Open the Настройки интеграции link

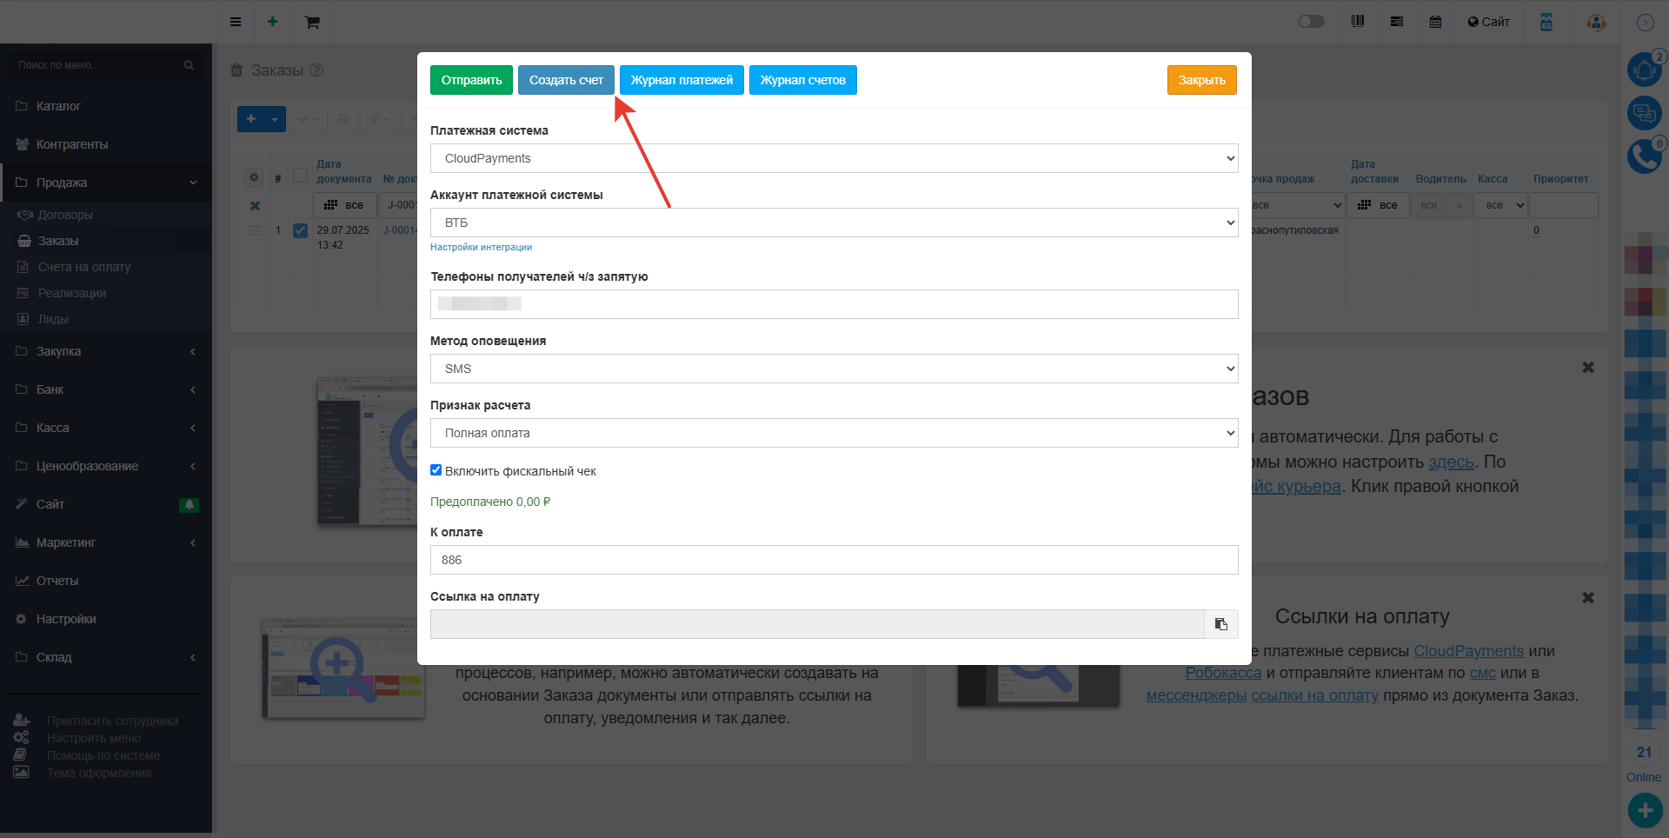[x=481, y=247]
